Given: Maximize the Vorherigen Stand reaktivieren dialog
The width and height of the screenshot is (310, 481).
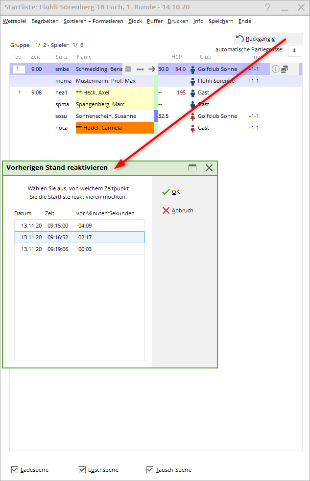Looking at the screenshot, I should tap(192, 168).
